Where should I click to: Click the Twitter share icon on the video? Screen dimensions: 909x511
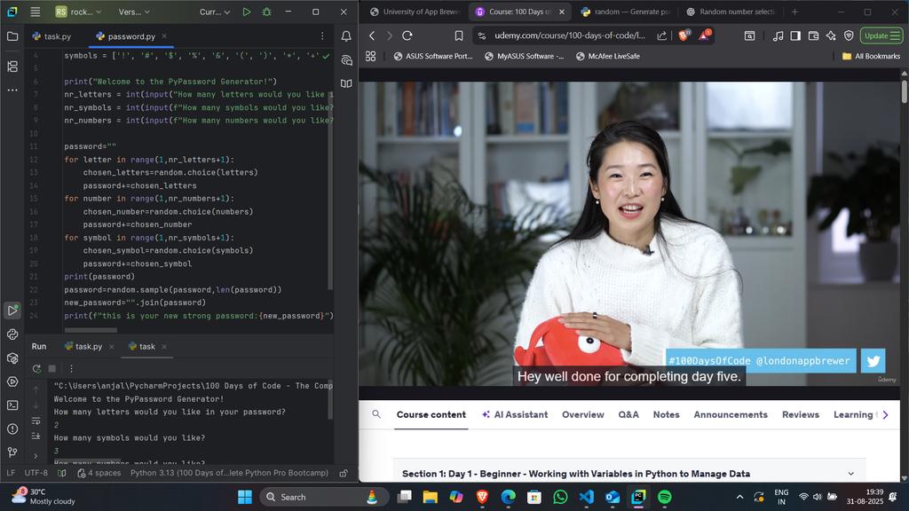tap(873, 360)
